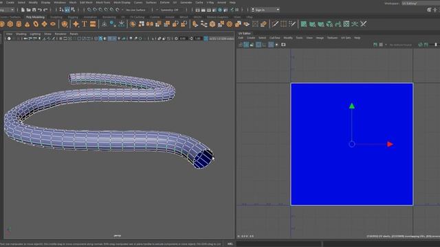The width and height of the screenshot is (440, 247).
Task: Adjust the UV Editor dim image slider
Action: (435, 45)
